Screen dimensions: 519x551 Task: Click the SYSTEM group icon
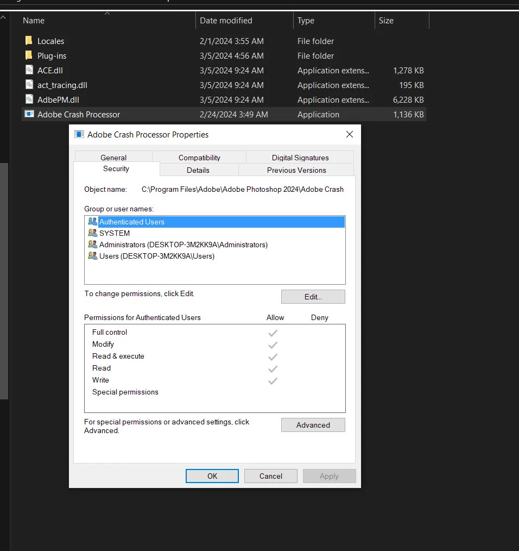(x=93, y=233)
